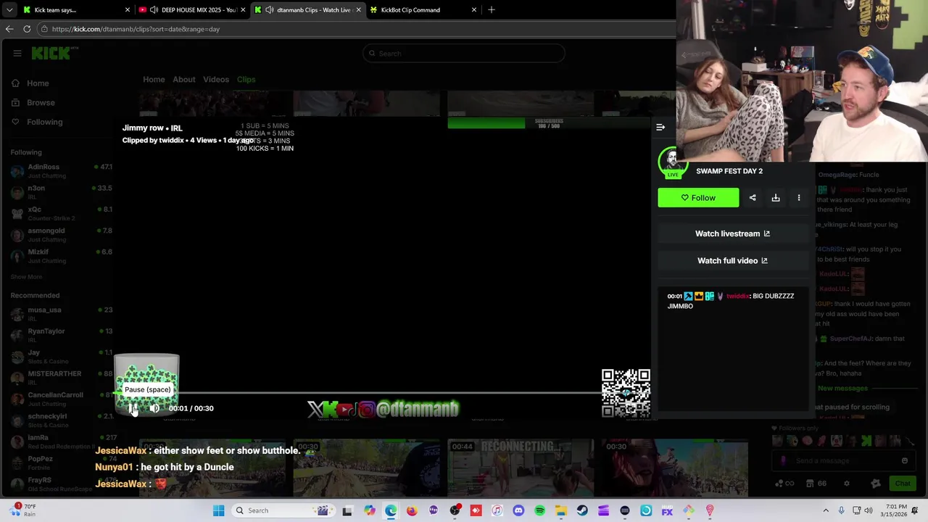This screenshot has width=928, height=522.
Task: Open the streamer's LIVE avatar
Action: (x=673, y=162)
